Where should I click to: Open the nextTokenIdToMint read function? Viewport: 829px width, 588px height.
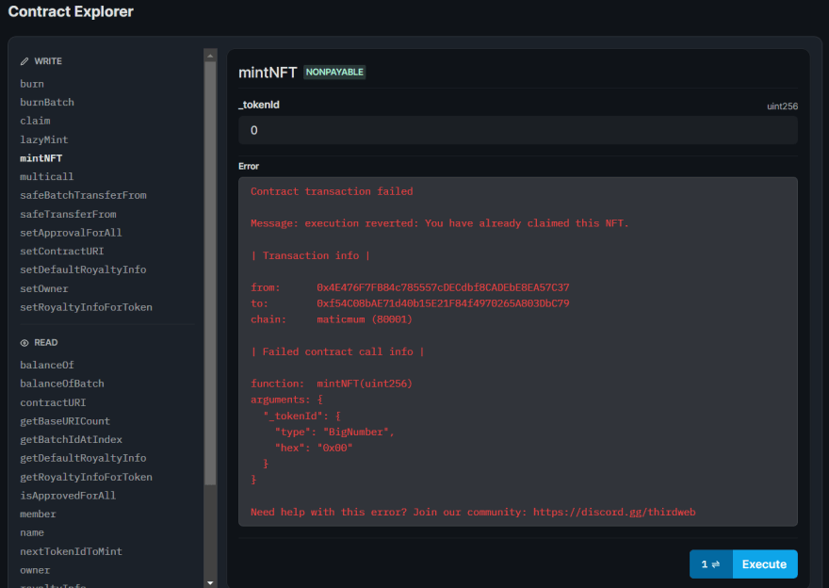coord(71,551)
